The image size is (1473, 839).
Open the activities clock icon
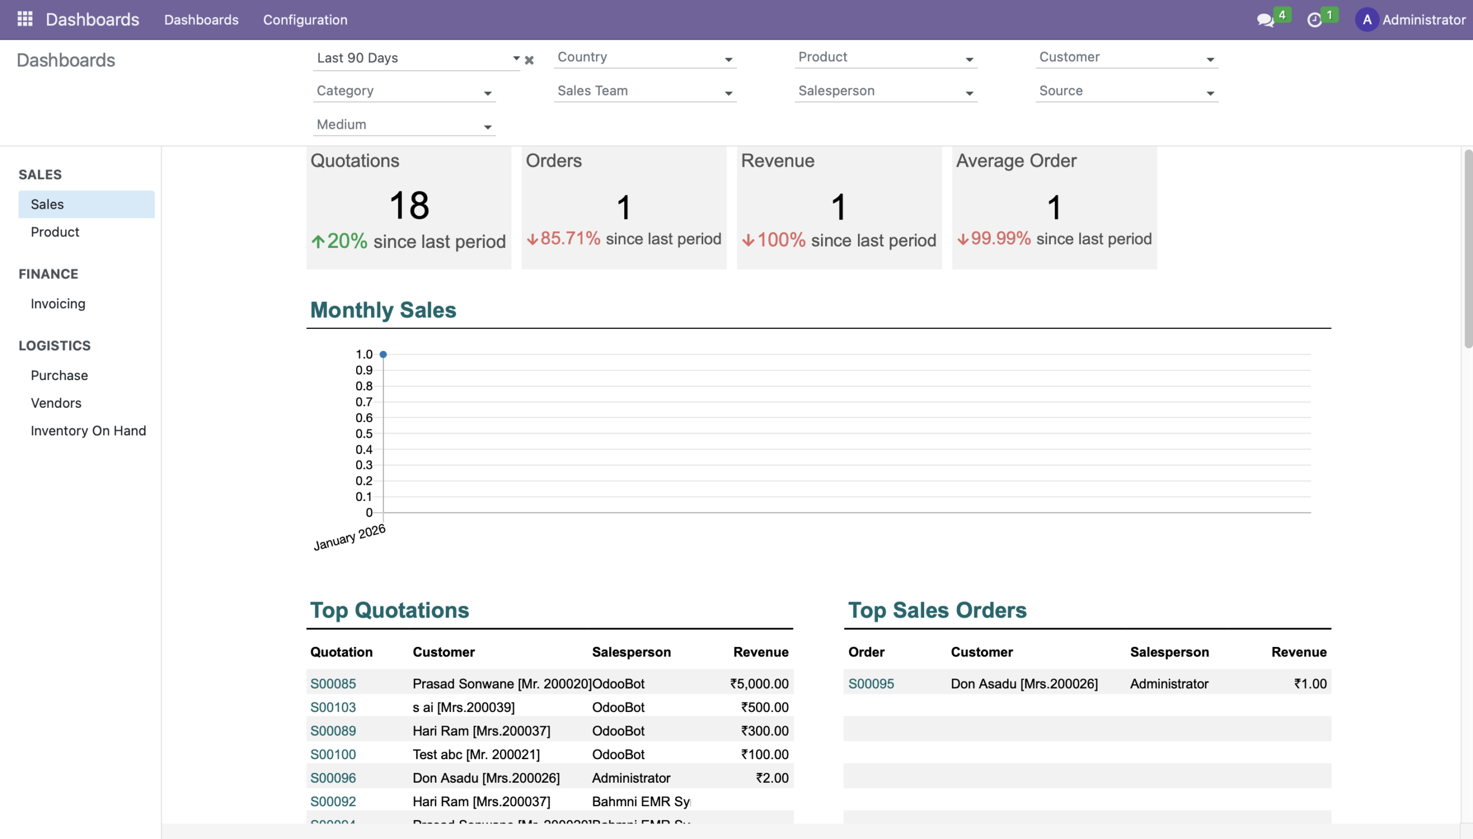pyautogui.click(x=1314, y=20)
